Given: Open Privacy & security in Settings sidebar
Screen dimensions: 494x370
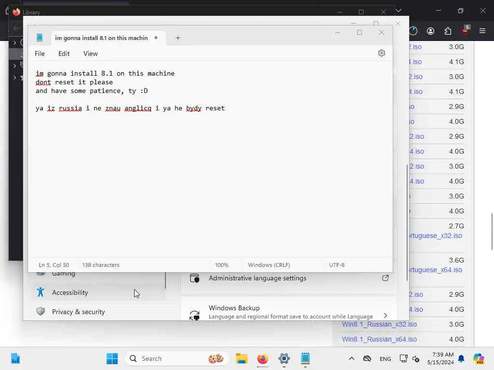Looking at the screenshot, I should (x=98, y=312).
